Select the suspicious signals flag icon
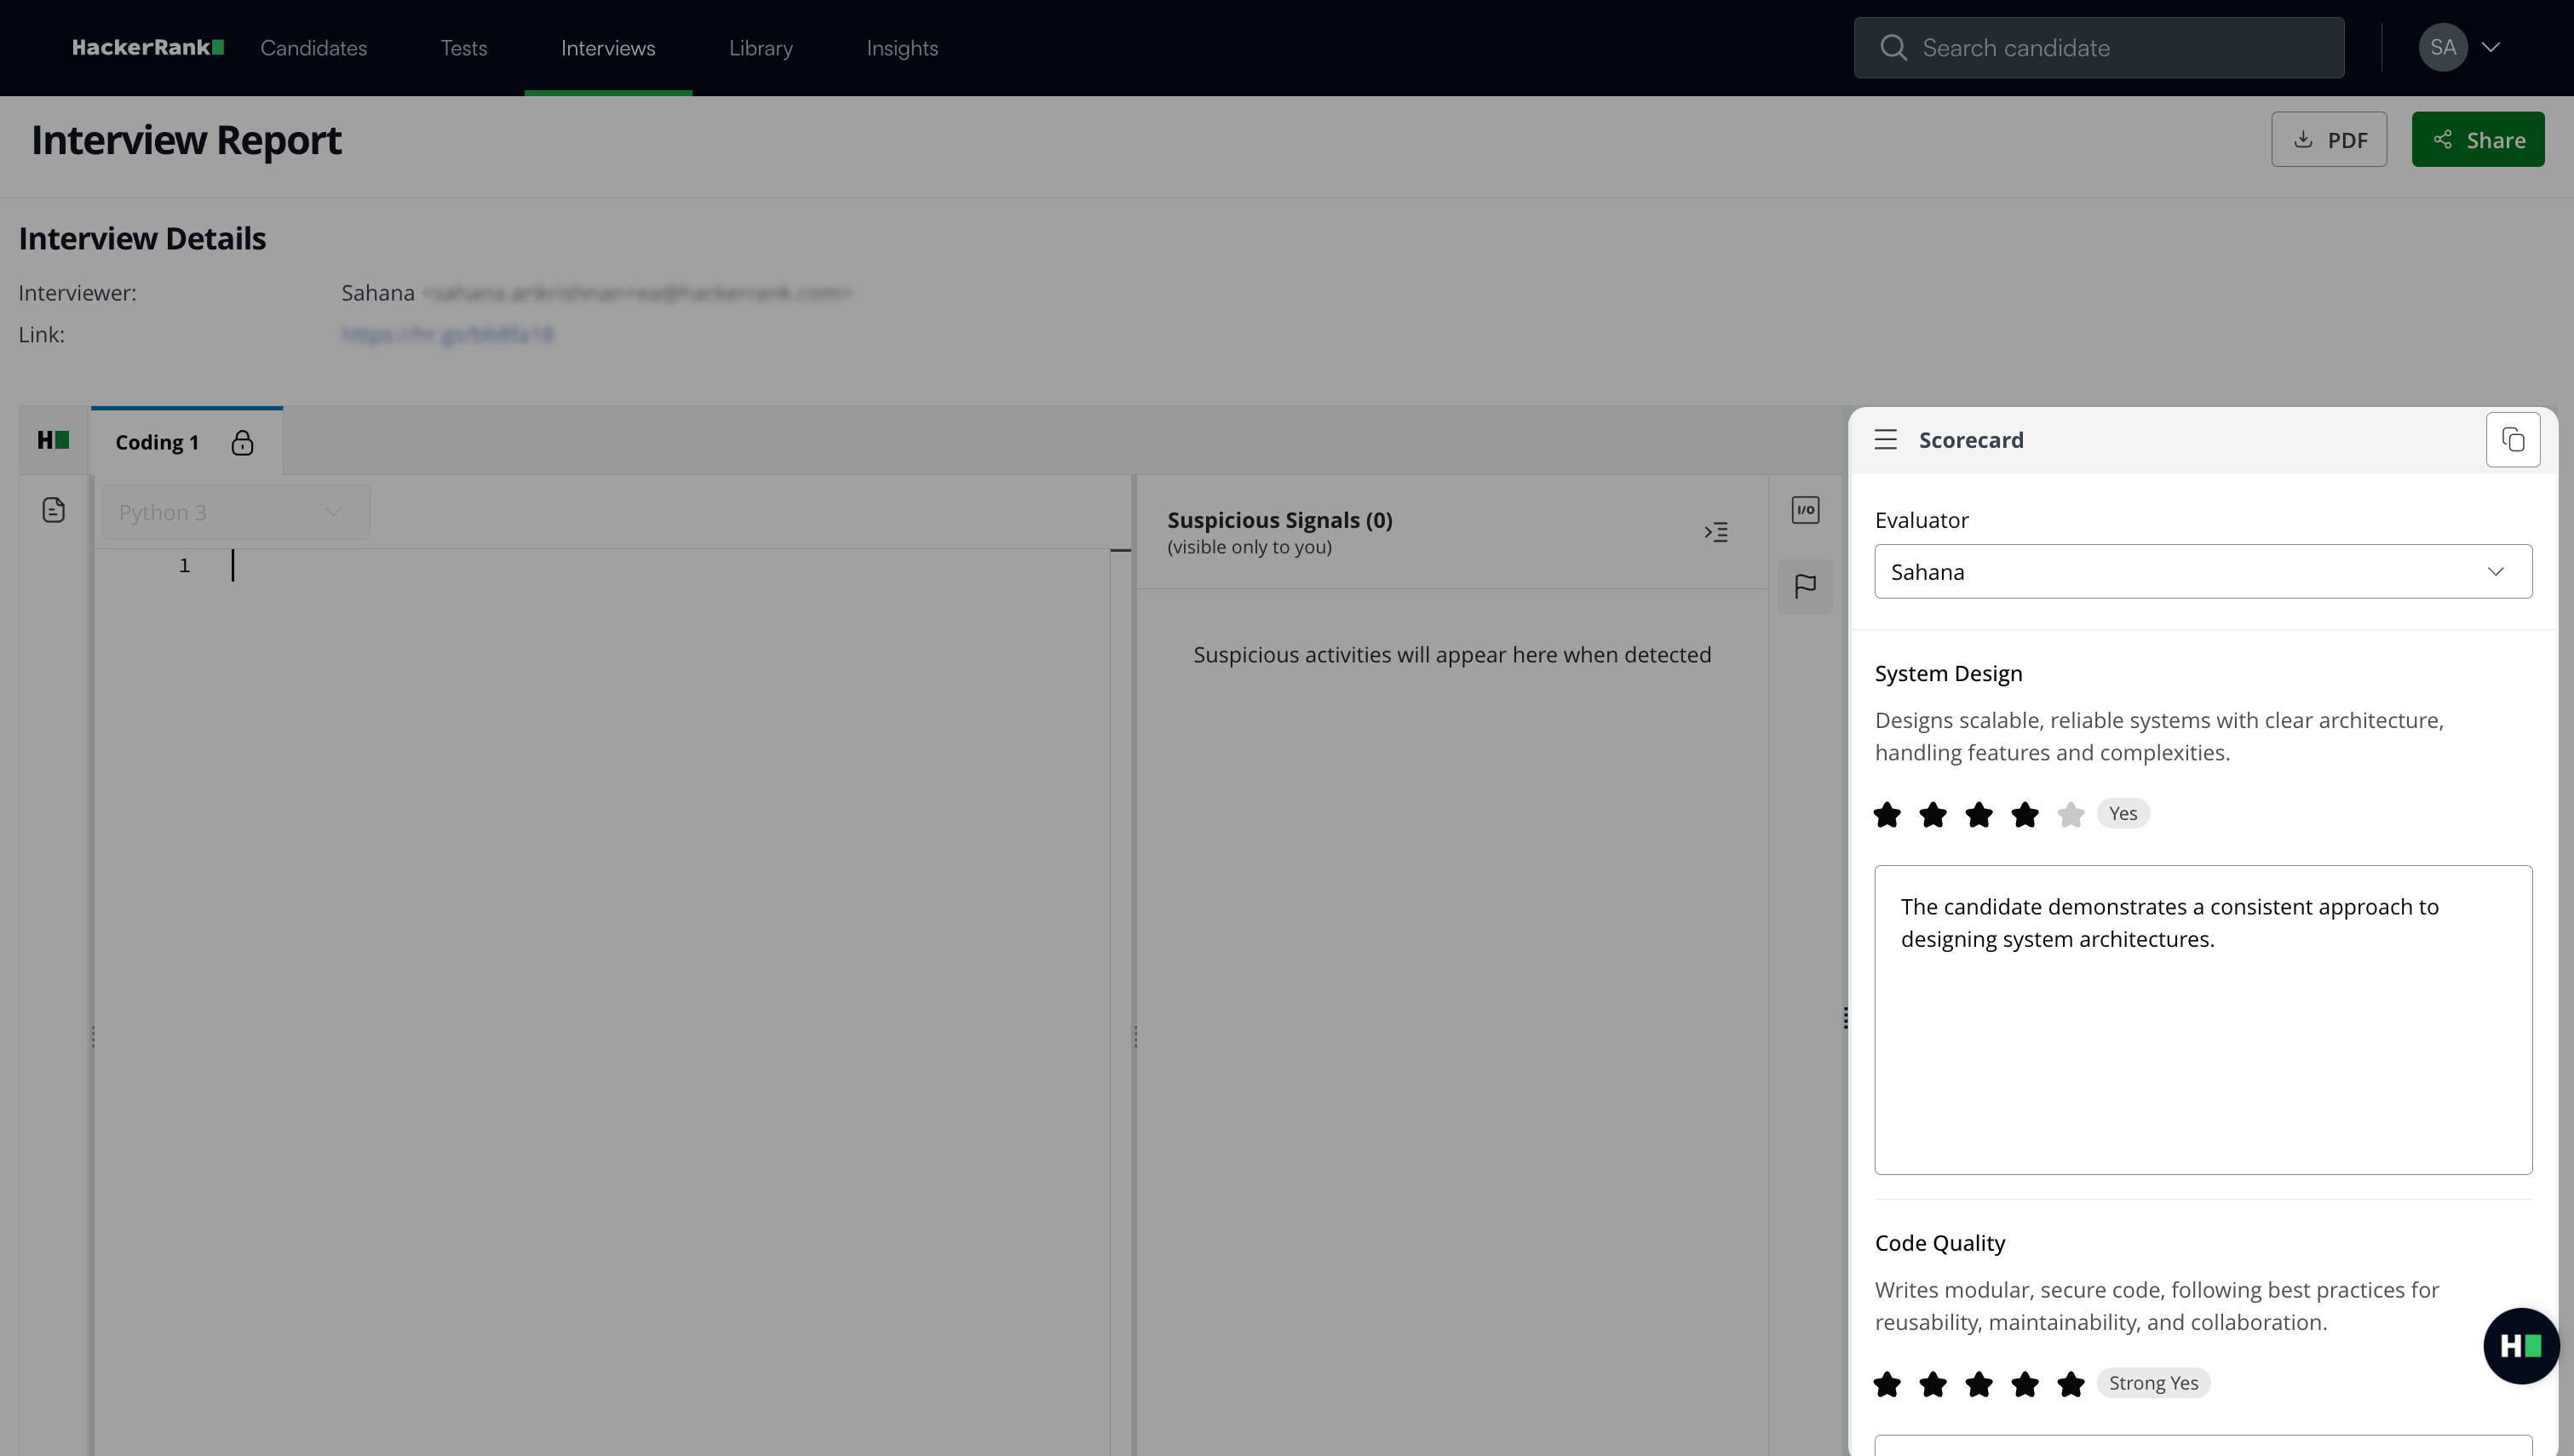 [1804, 586]
